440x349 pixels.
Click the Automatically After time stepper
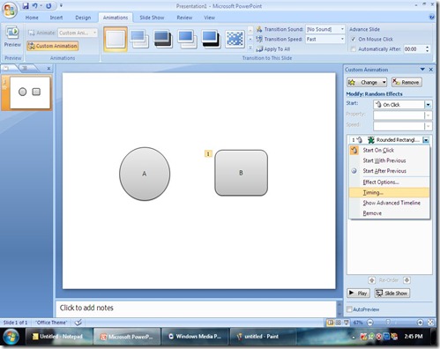click(428, 49)
